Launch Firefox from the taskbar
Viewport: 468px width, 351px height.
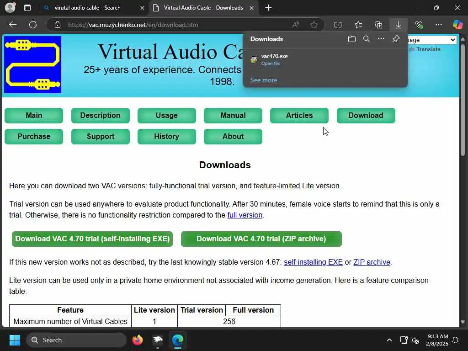[x=137, y=340]
